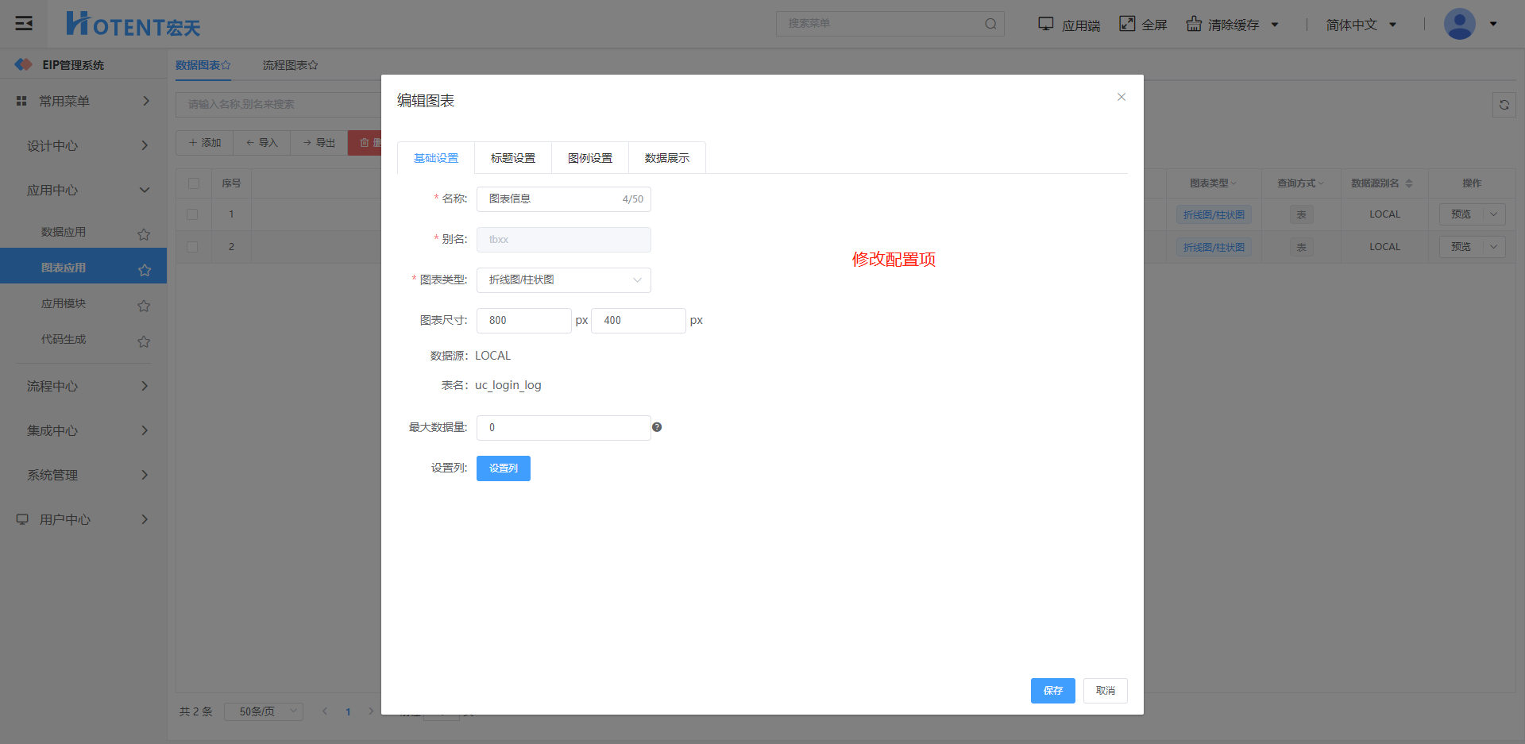The width and height of the screenshot is (1525, 744).
Task: Click the help icon beside 最大数据量
Action: pyautogui.click(x=657, y=427)
